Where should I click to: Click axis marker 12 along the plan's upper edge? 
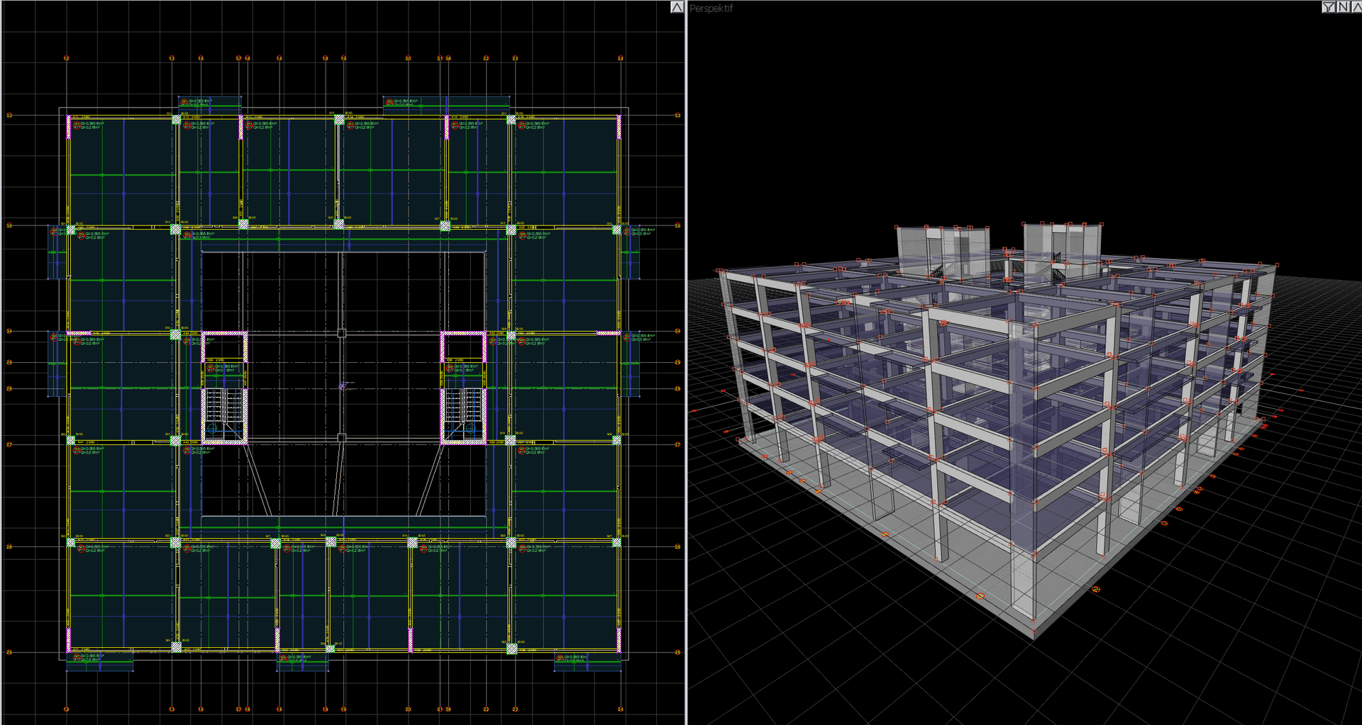click(67, 58)
